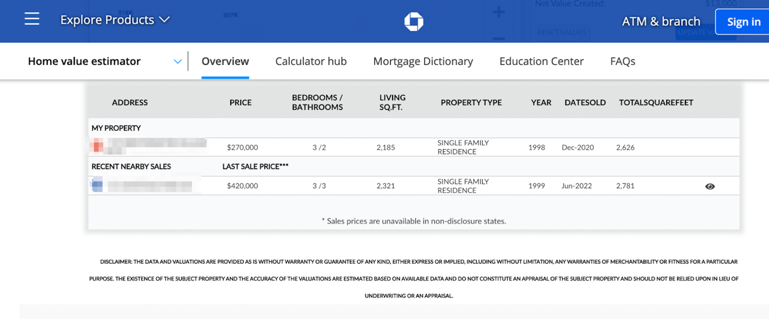This screenshot has height=319, width=769.
Task: Click the ADDRESS column header
Action: [130, 103]
